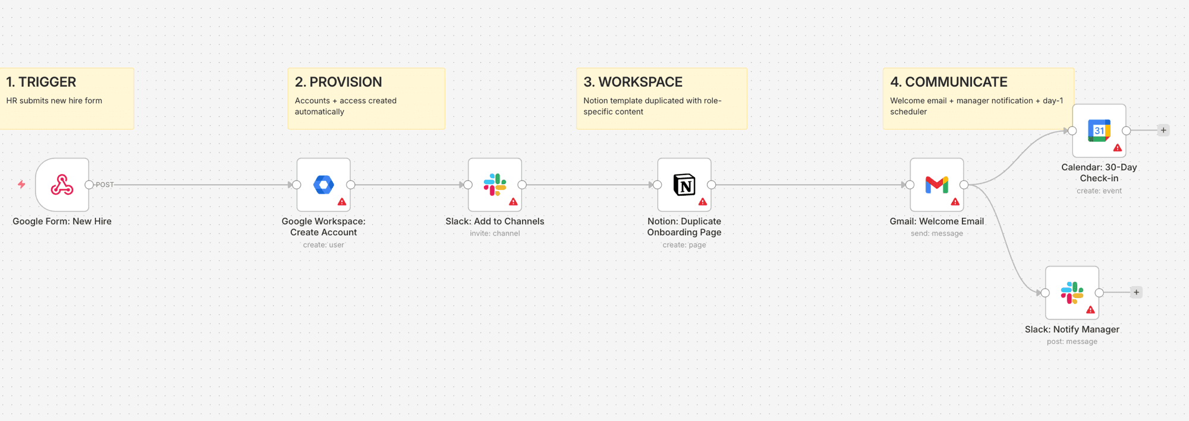The image size is (1189, 421).
Task: Click the 'create: user' subtitle text
Action: pyautogui.click(x=323, y=245)
